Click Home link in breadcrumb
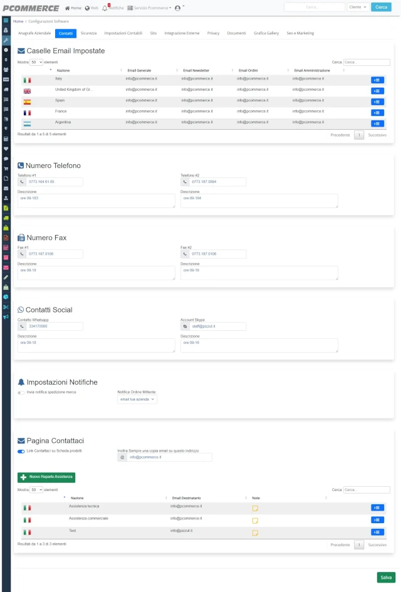401x592 pixels. [18, 21]
